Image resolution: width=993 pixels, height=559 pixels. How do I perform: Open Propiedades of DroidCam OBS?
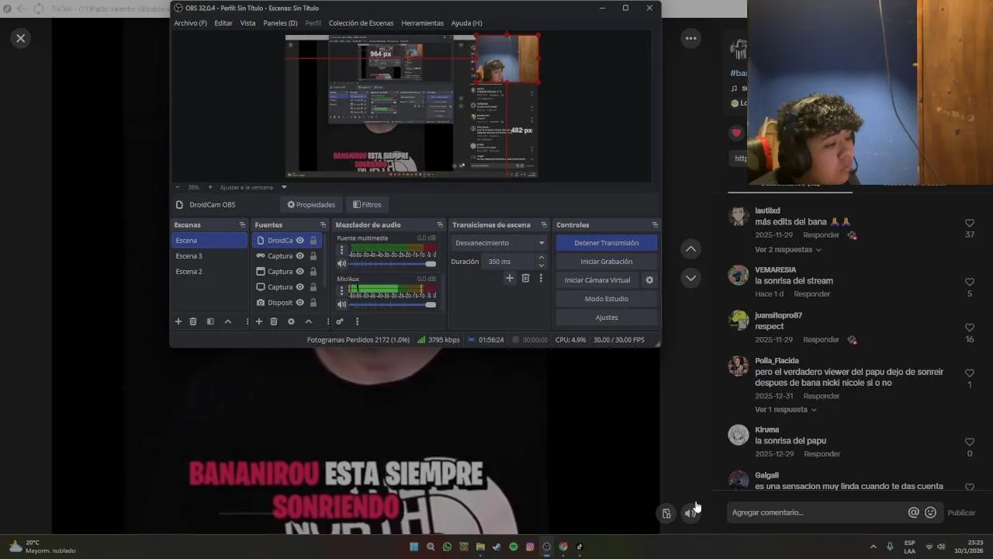(311, 205)
